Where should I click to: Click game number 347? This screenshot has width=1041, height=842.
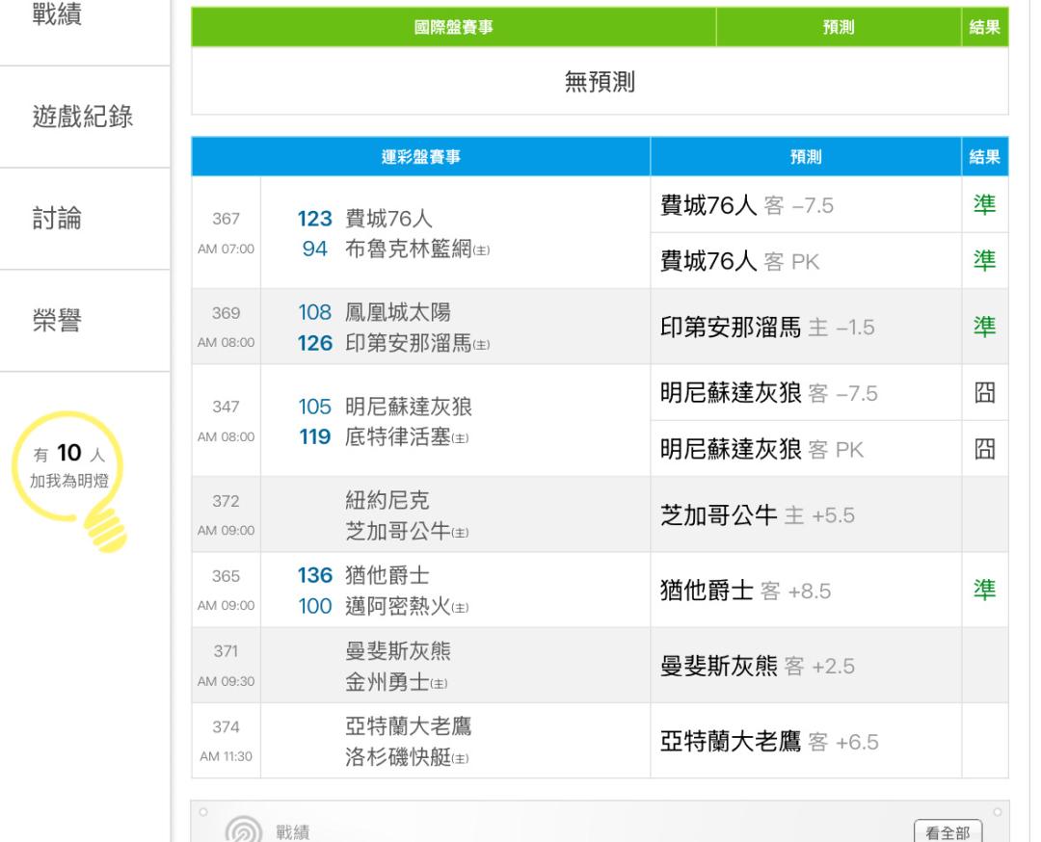[226, 407]
